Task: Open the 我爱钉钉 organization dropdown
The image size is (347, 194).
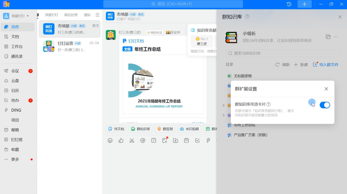Action: [x=16, y=16]
